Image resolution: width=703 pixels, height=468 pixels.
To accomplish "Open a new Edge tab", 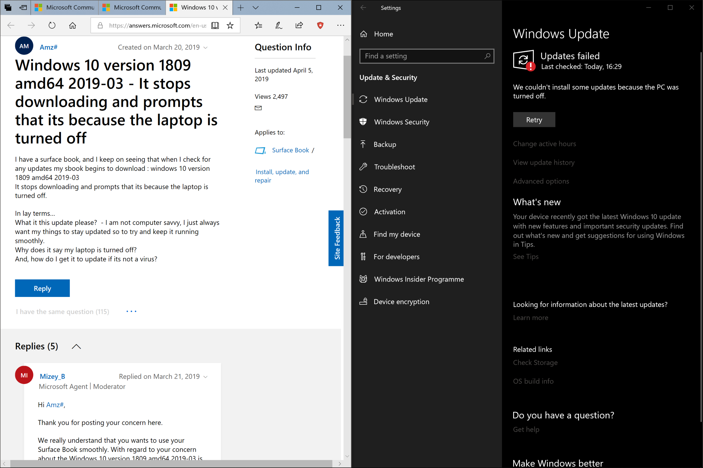I will click(241, 8).
